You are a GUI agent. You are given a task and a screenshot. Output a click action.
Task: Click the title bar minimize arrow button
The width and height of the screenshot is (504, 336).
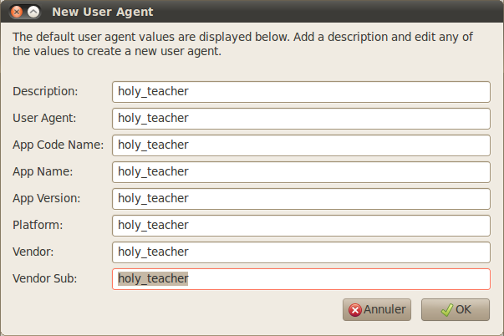33,13
